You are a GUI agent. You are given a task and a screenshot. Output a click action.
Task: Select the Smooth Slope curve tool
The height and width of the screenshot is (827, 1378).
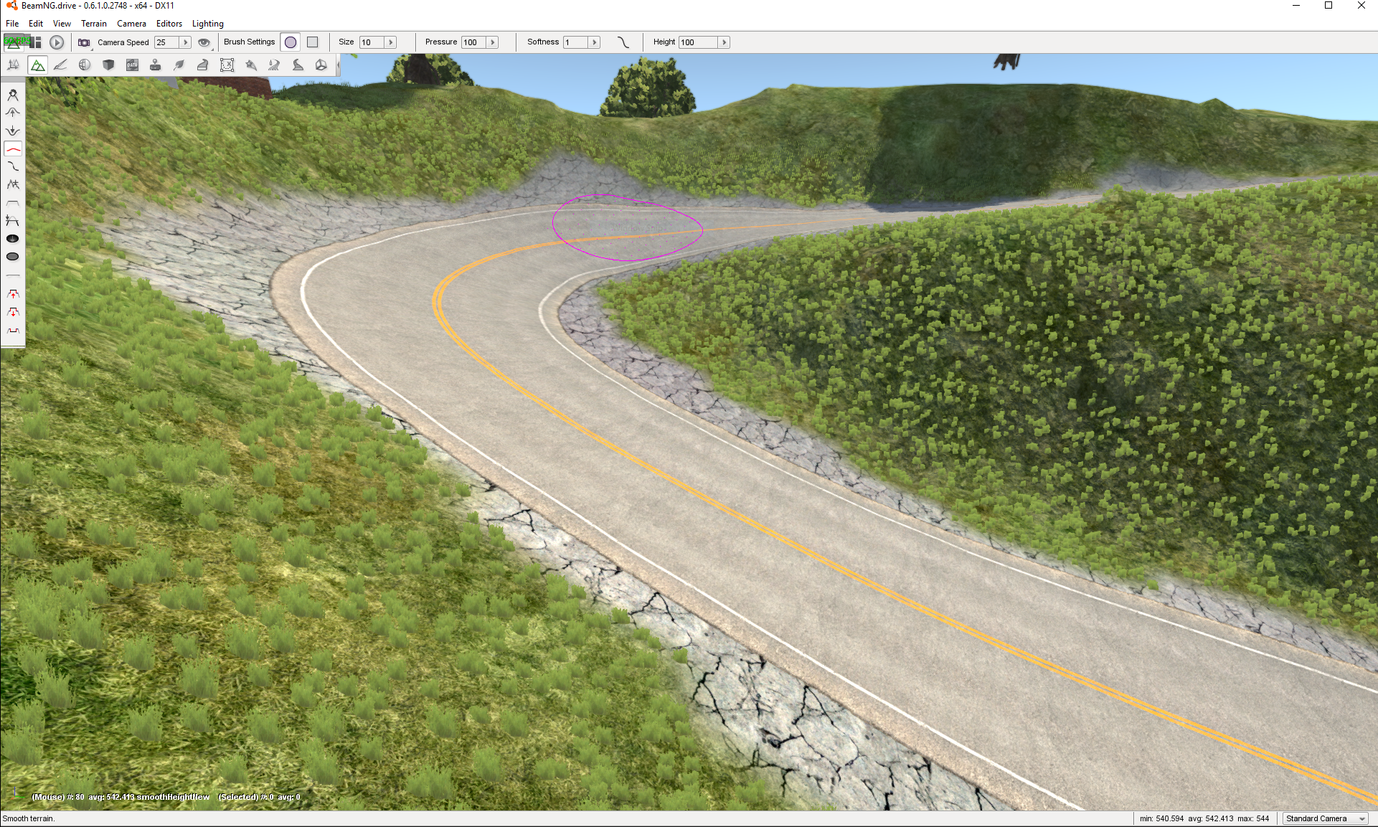[13, 166]
